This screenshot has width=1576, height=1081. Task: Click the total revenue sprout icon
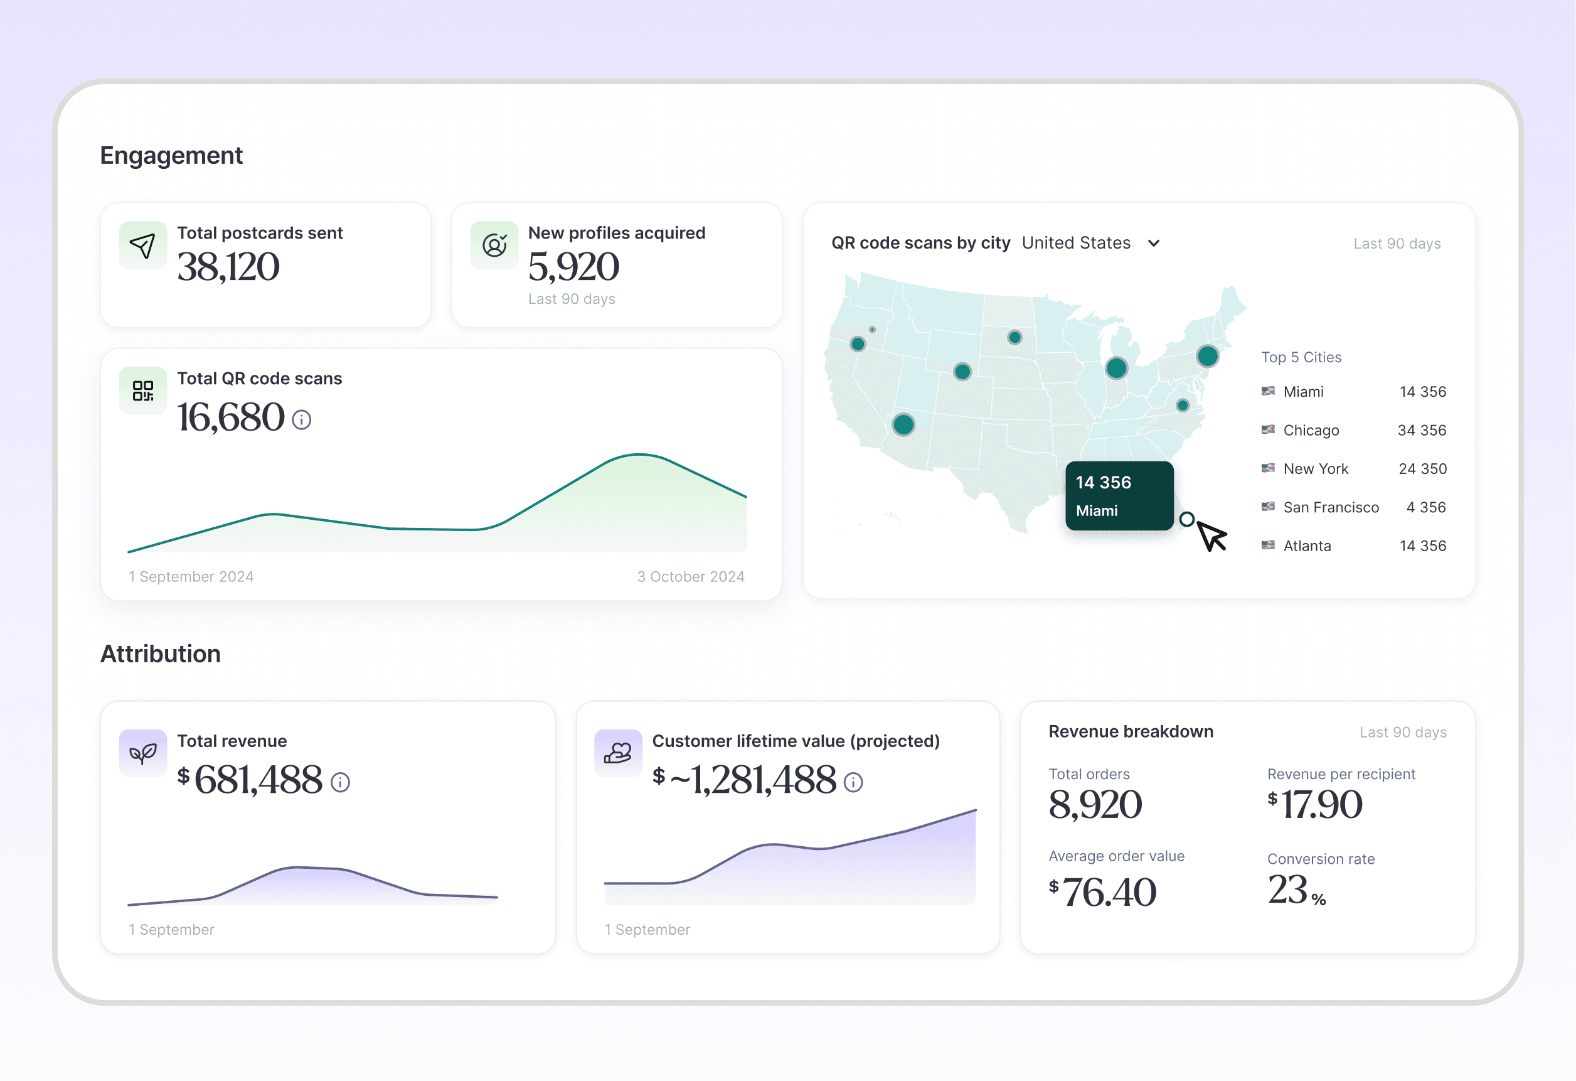click(142, 753)
